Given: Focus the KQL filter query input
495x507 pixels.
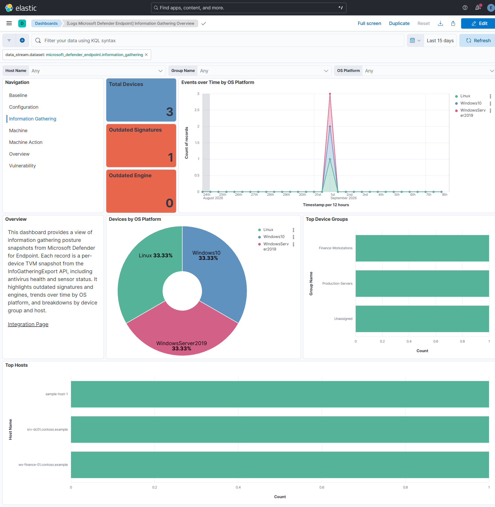Looking at the screenshot, I should tap(218, 40).
